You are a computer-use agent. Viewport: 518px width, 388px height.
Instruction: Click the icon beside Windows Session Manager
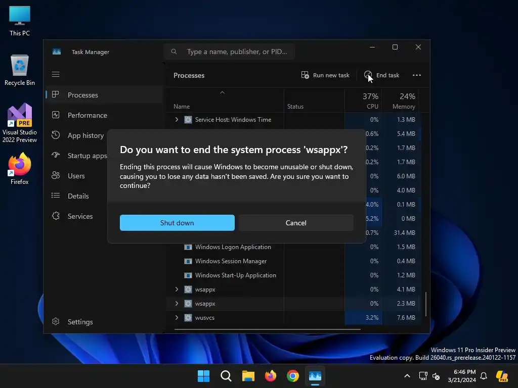pyautogui.click(x=188, y=261)
